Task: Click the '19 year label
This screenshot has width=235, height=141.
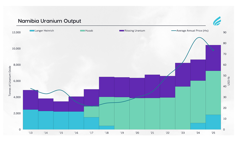Action: pos(122,133)
